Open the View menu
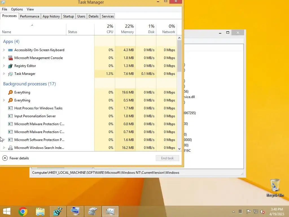The height and width of the screenshot is (217, 289). (x=30, y=9)
